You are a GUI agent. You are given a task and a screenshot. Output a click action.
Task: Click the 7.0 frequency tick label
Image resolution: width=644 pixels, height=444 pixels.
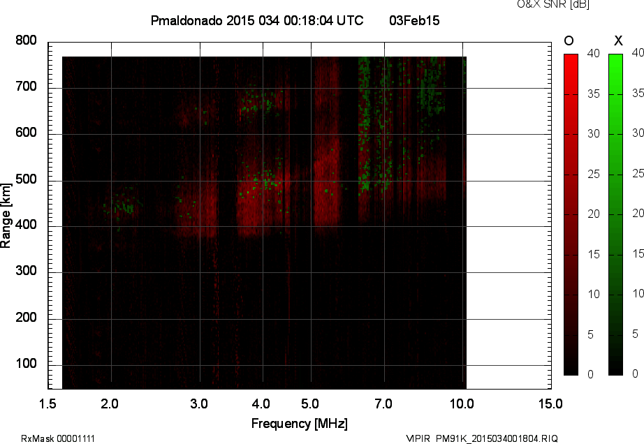[383, 404]
